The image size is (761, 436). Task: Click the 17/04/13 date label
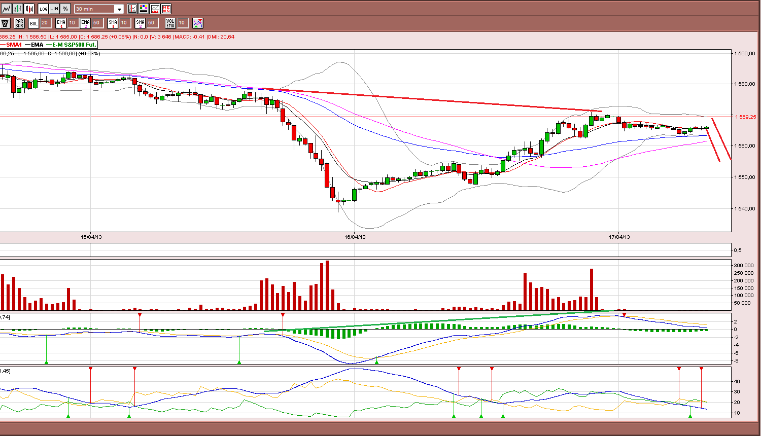(619, 237)
